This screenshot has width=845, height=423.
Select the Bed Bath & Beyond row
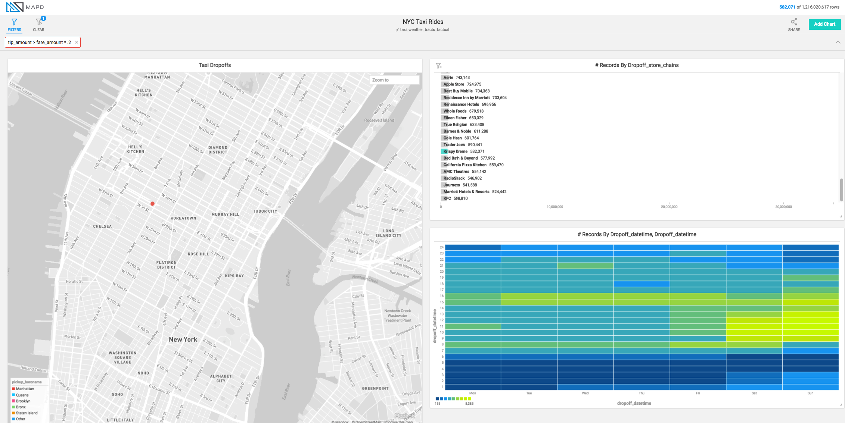tap(469, 158)
